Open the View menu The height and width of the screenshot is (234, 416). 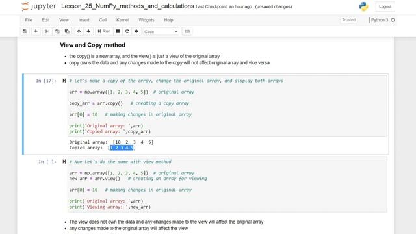tap(64, 20)
